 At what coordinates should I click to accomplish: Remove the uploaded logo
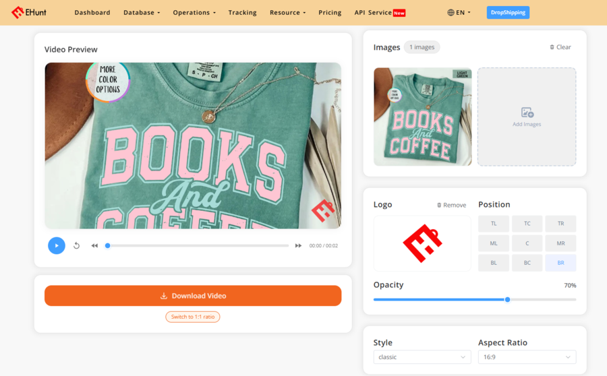click(x=451, y=205)
